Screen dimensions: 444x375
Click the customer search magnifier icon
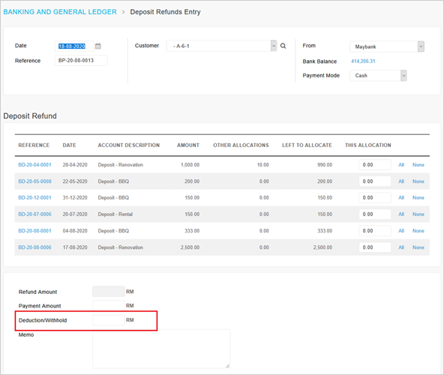point(283,46)
